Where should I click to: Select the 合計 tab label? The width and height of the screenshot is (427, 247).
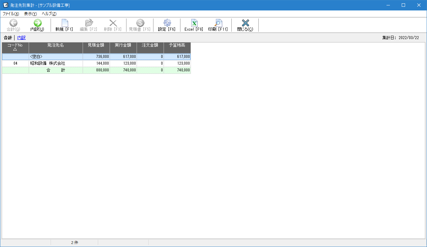(x=8, y=38)
